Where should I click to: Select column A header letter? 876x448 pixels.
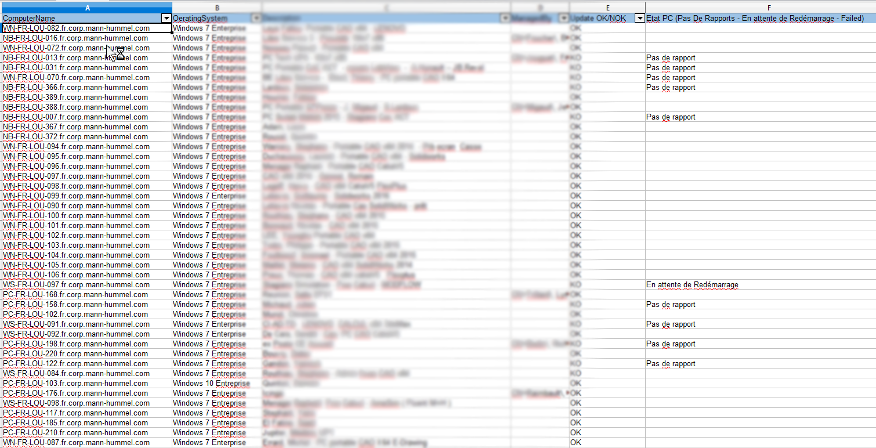point(86,8)
